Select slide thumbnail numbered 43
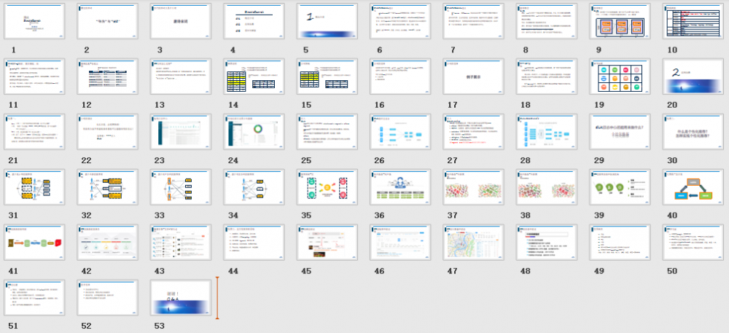729x333 pixels. (x=181, y=243)
